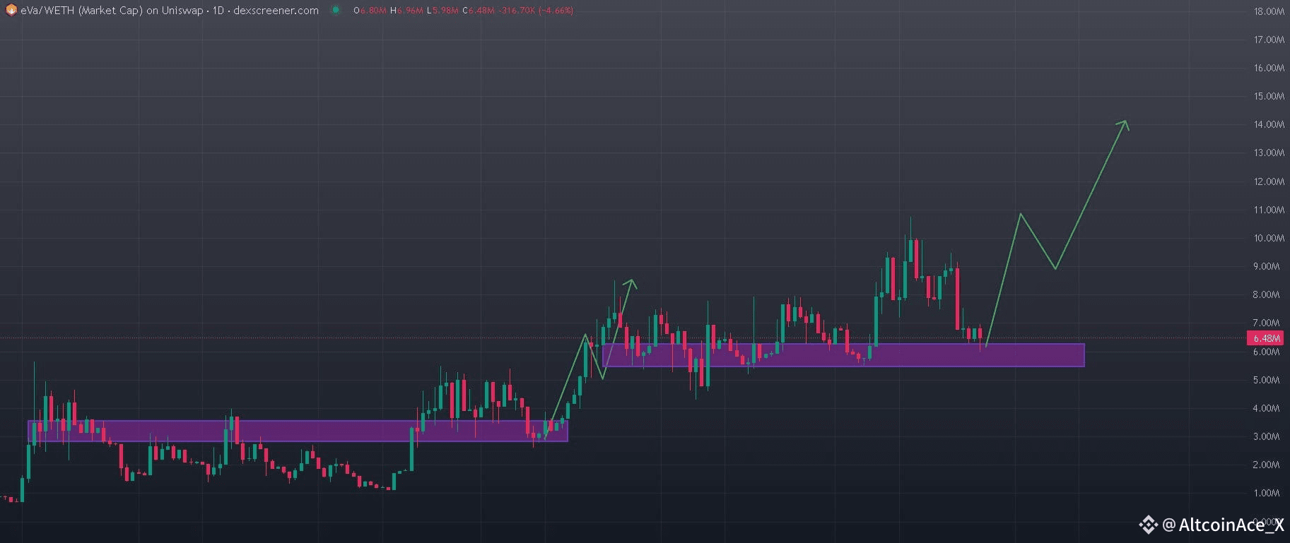Click the eVa token logo icon
1290x543 pixels.
(x=11, y=11)
